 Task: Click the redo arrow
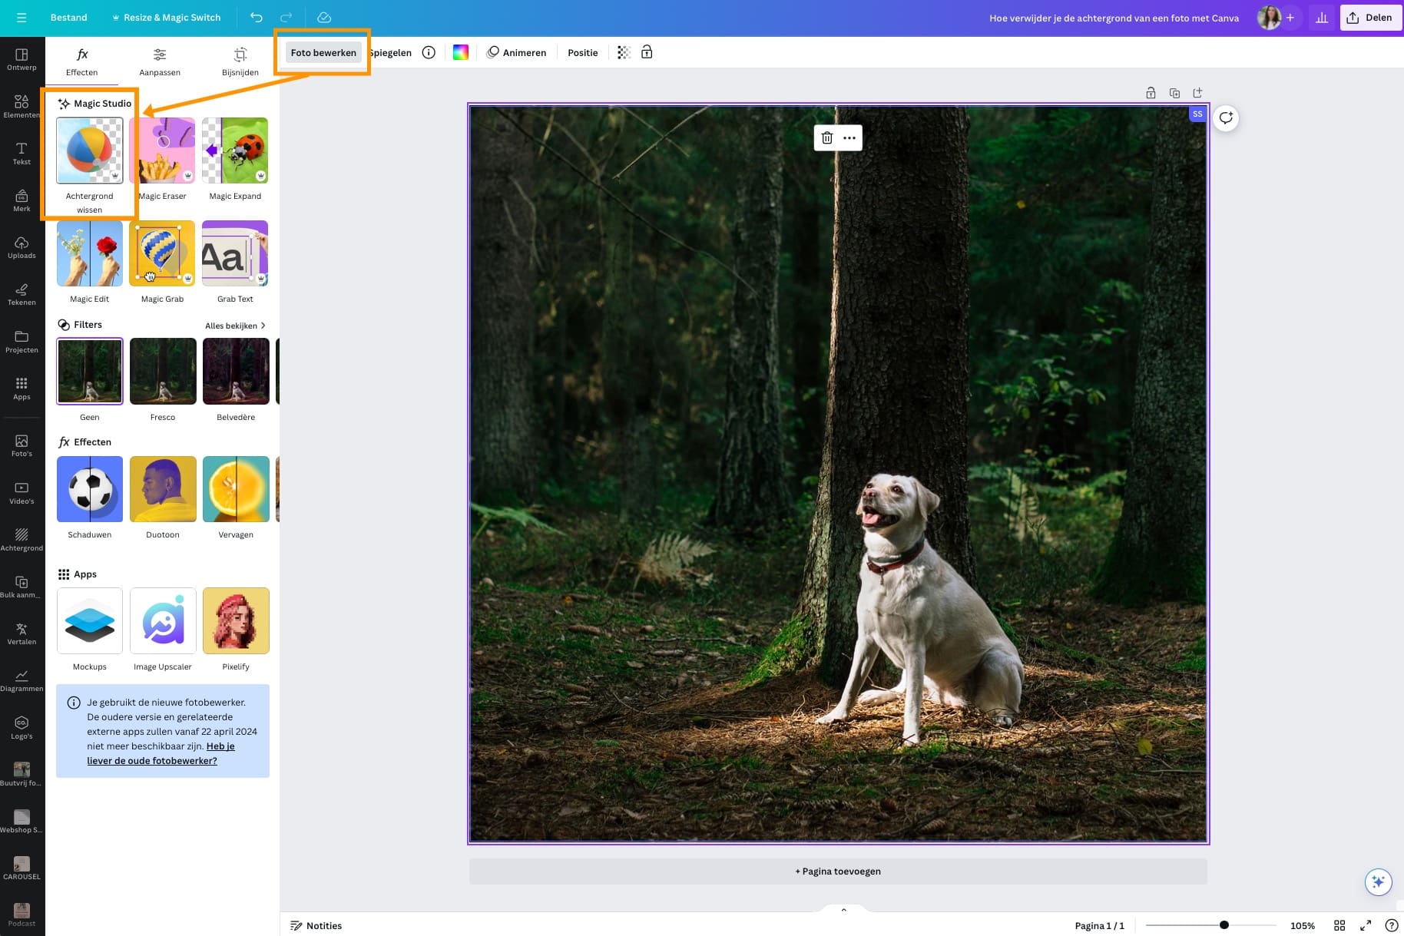[x=286, y=18]
